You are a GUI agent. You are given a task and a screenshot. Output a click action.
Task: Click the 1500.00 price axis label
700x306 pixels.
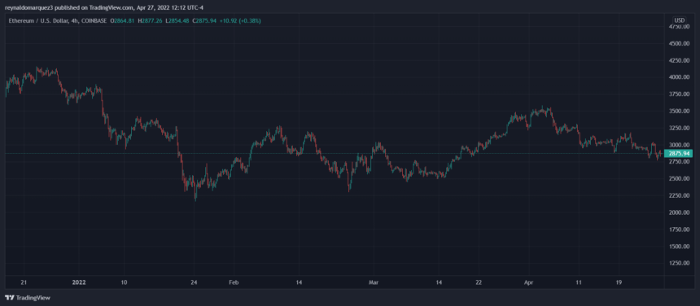pyautogui.click(x=680, y=247)
